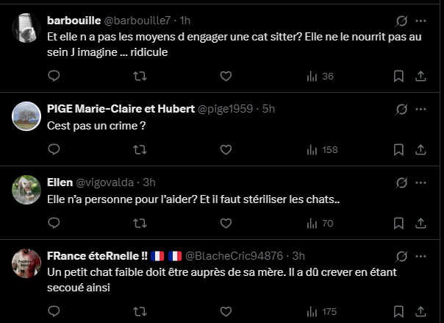
Task: Share barbouille's tweet
Action: click(x=421, y=76)
